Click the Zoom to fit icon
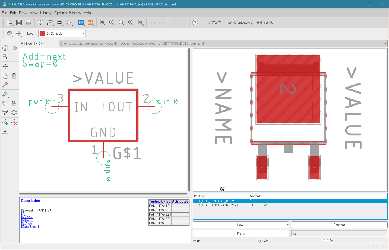389x250 pixels. pos(102,22)
